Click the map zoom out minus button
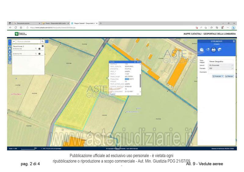 click(10, 44)
